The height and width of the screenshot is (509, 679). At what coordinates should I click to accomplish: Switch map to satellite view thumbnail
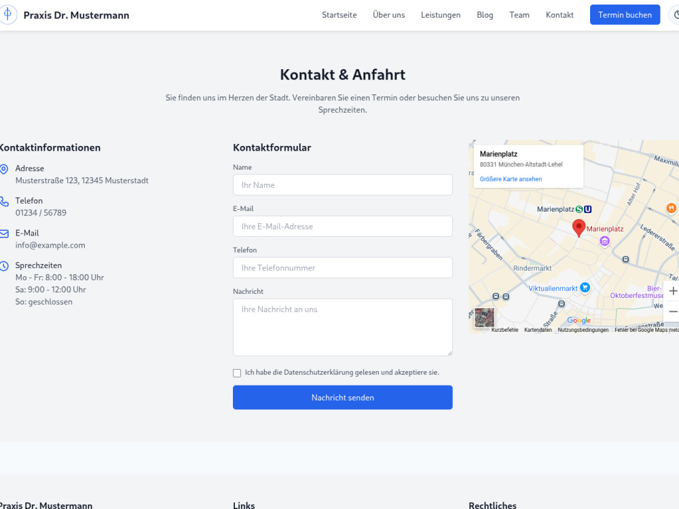[x=484, y=318]
